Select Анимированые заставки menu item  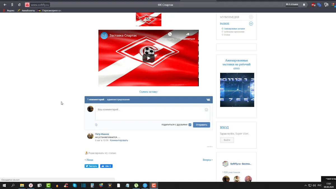coord(234,29)
